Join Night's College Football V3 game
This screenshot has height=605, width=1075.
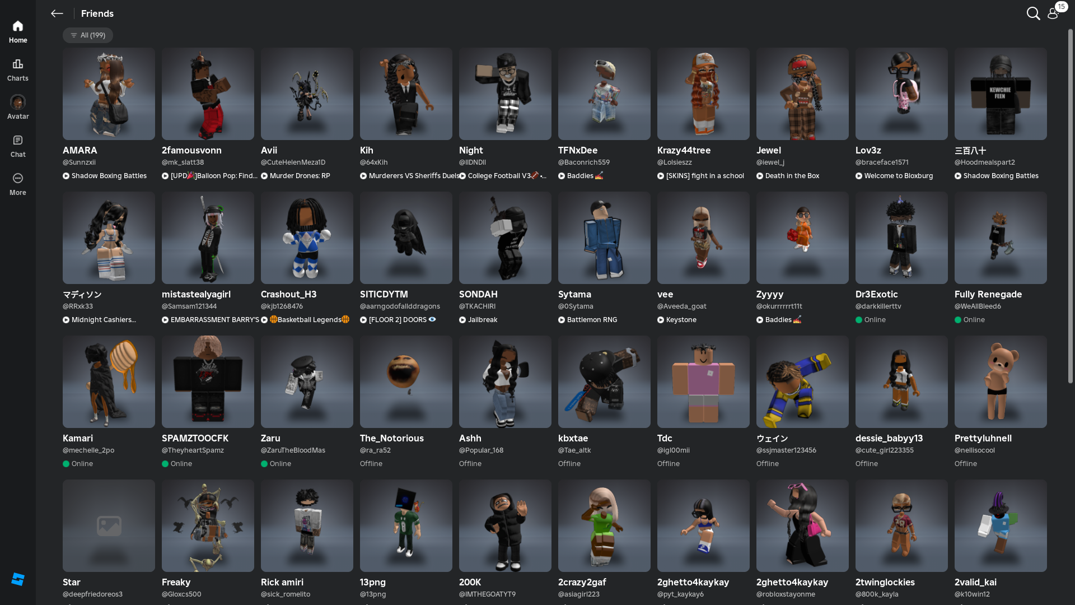499,176
